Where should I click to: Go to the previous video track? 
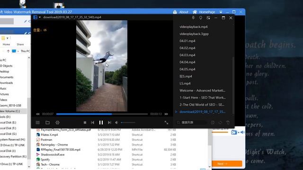pyautogui.click(x=93, y=123)
